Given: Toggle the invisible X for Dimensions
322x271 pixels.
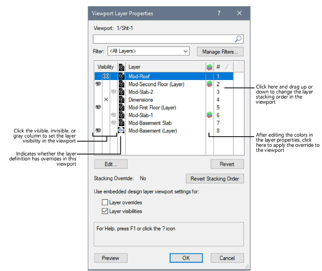Looking at the screenshot, I should point(106,100).
